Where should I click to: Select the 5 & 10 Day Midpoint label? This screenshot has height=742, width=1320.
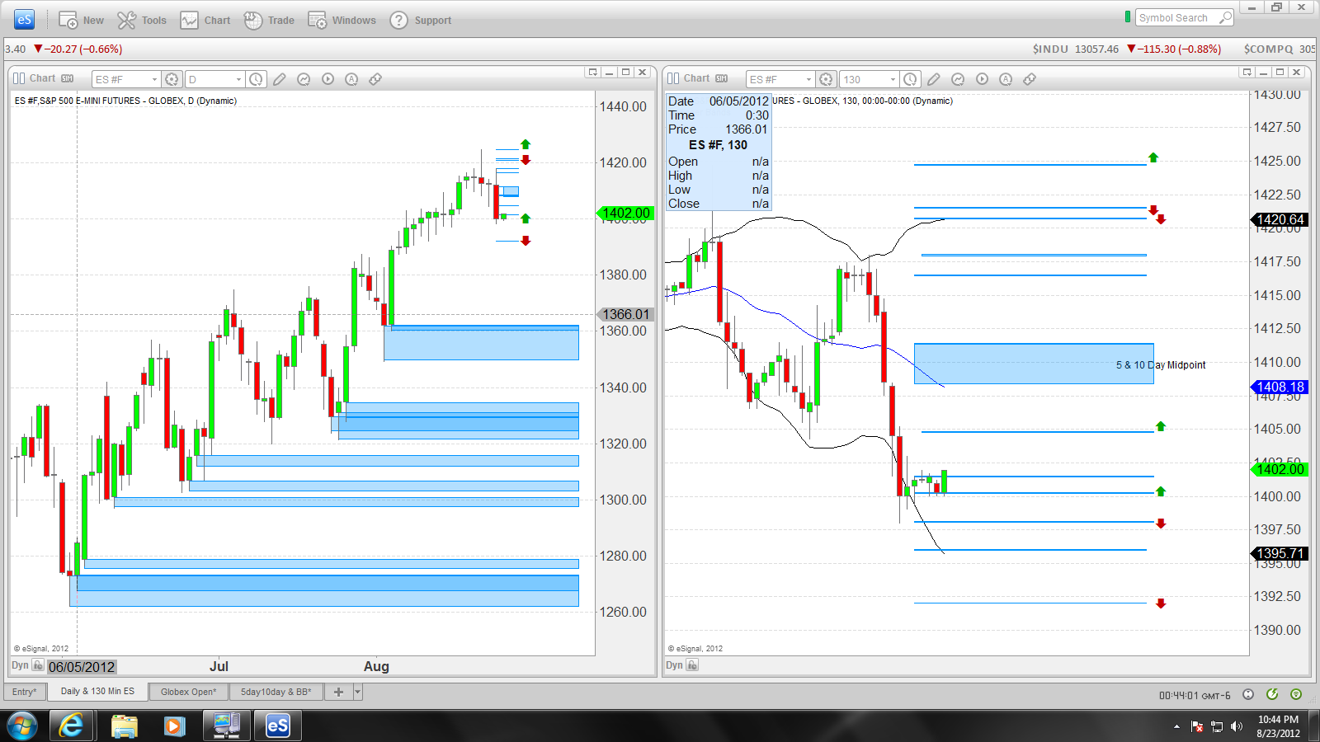point(1161,365)
